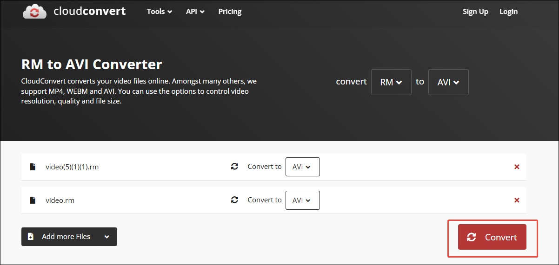Click the file icon beside video.rm
The width and height of the screenshot is (559, 265).
[33, 200]
